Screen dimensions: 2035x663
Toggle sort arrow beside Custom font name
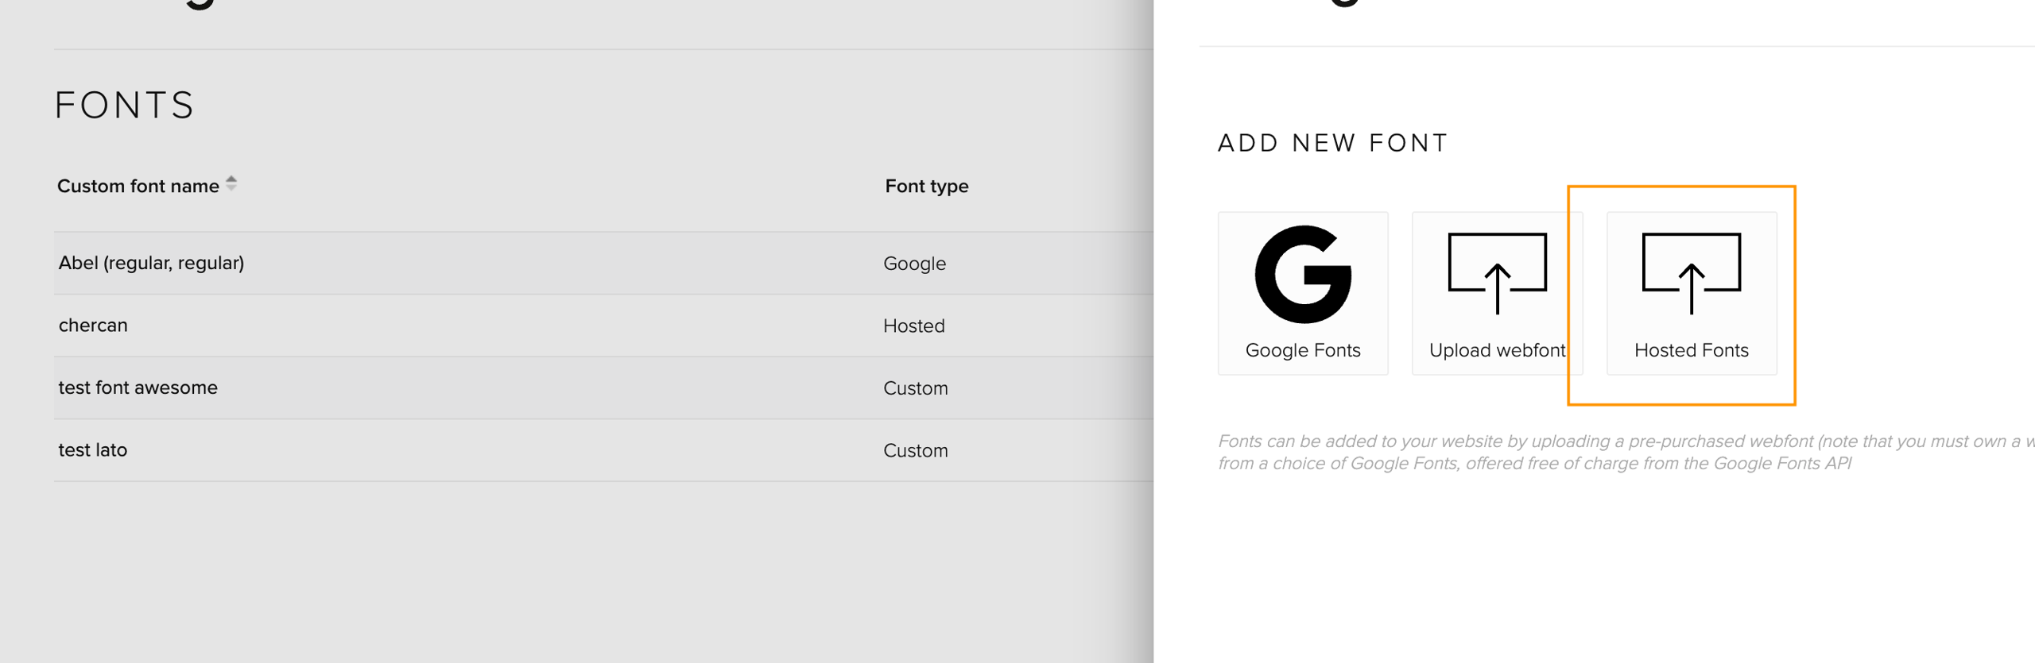[231, 184]
